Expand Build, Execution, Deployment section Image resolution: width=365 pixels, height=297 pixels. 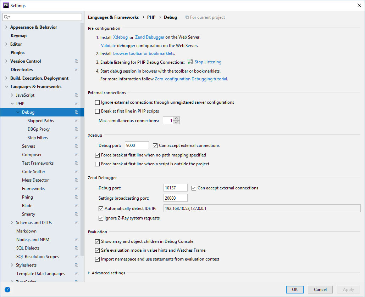tap(6, 78)
